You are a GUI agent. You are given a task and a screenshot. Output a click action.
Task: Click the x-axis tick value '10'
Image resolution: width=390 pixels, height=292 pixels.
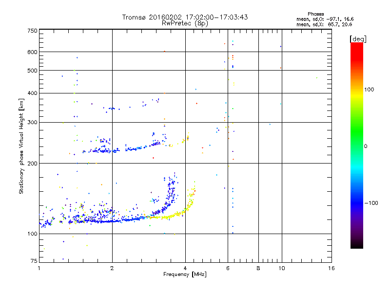(282, 268)
